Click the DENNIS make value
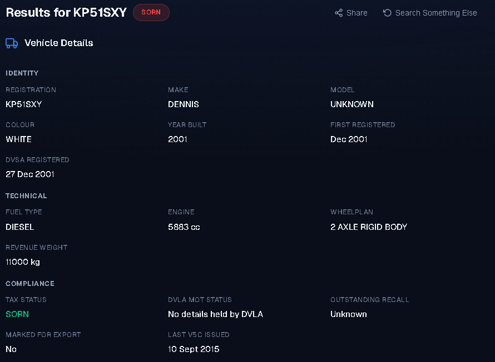 click(x=184, y=104)
